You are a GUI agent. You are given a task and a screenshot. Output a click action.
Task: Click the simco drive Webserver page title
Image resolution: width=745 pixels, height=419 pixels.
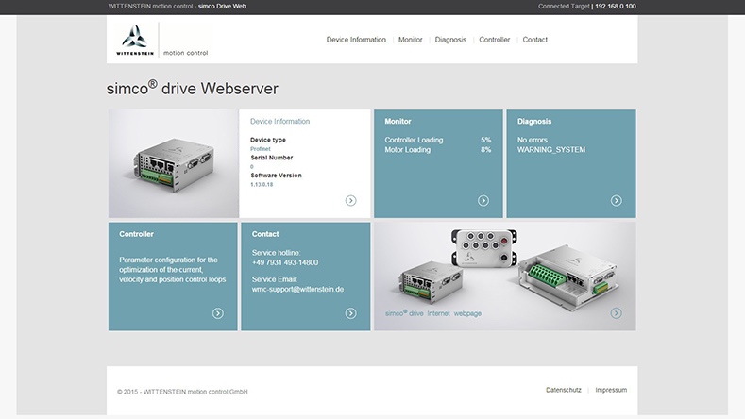tap(193, 89)
